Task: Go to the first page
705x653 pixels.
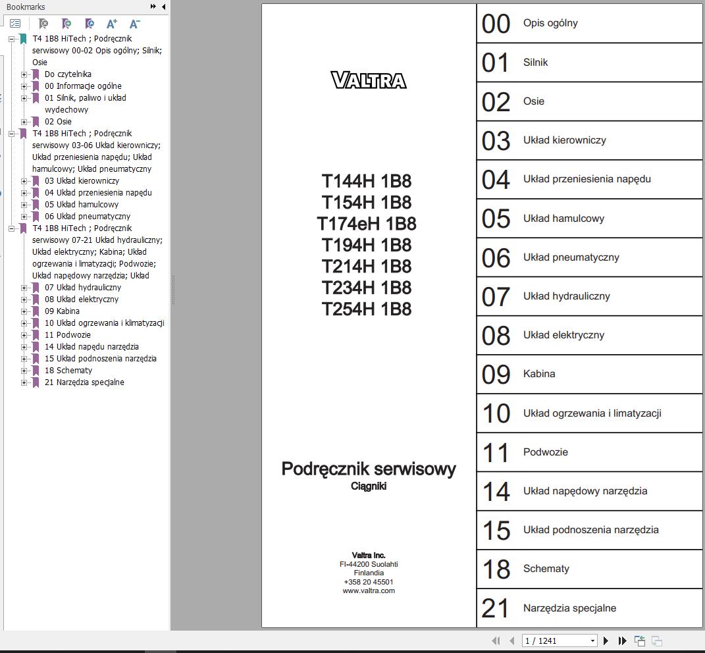Action: pos(496,640)
